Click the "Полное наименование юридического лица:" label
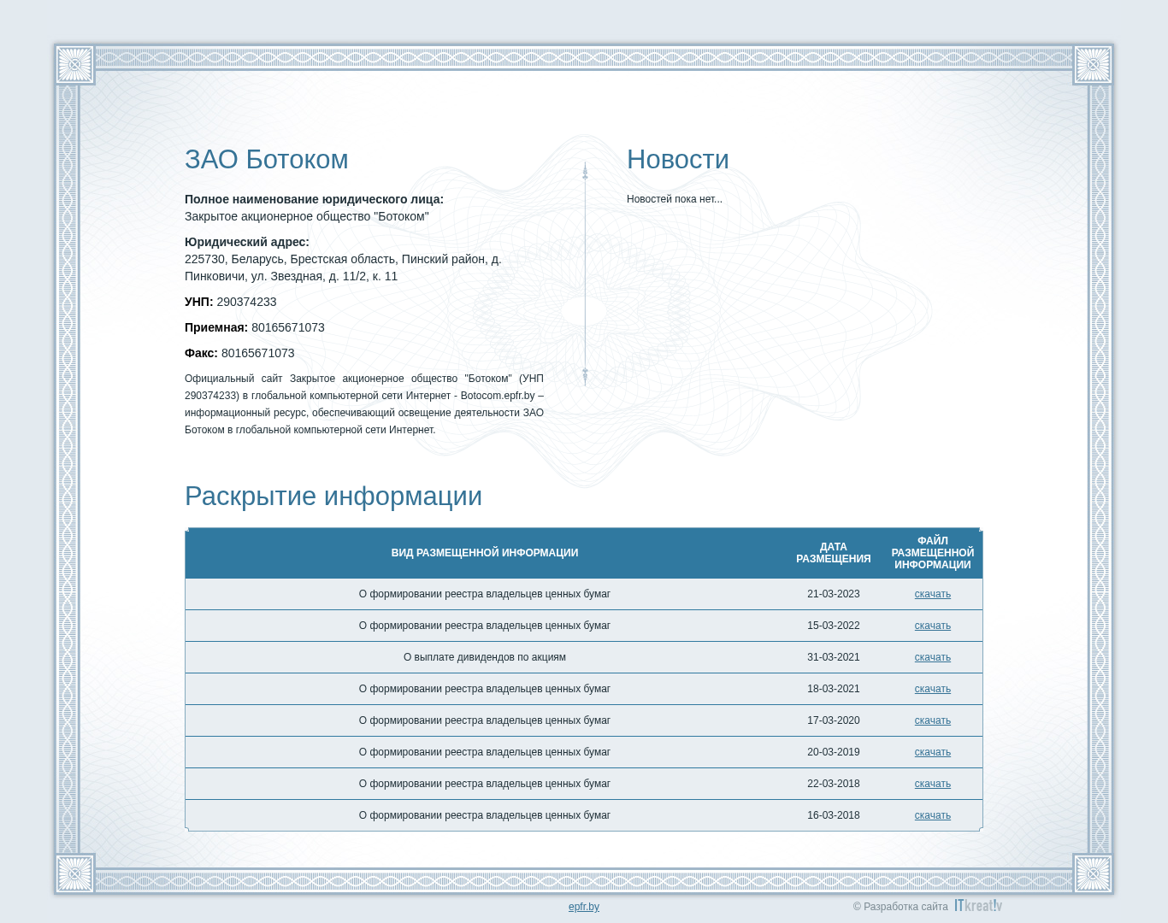The width and height of the screenshot is (1168, 923). (314, 199)
